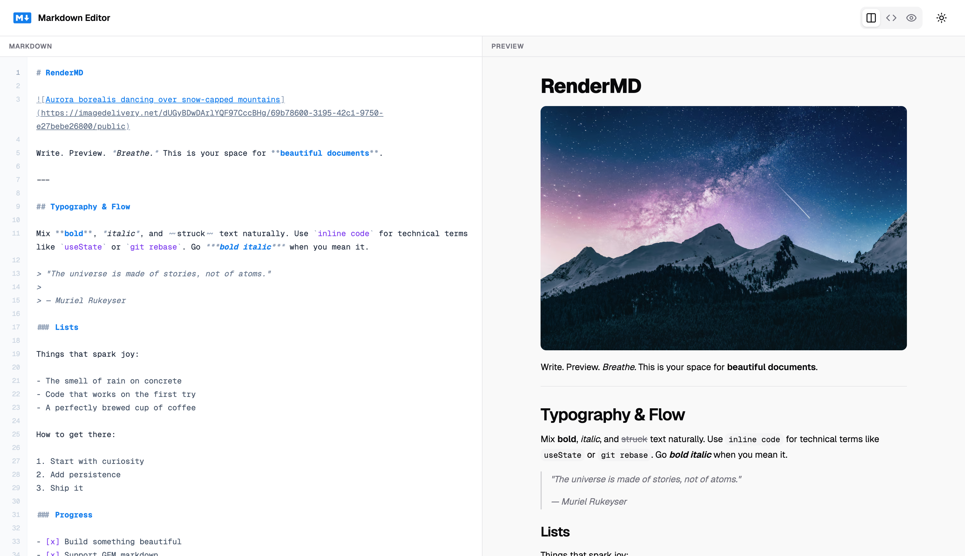Click the '[x]' checkbox for Build something beautiful
Viewport: 965px width, 556px height.
click(x=52, y=541)
